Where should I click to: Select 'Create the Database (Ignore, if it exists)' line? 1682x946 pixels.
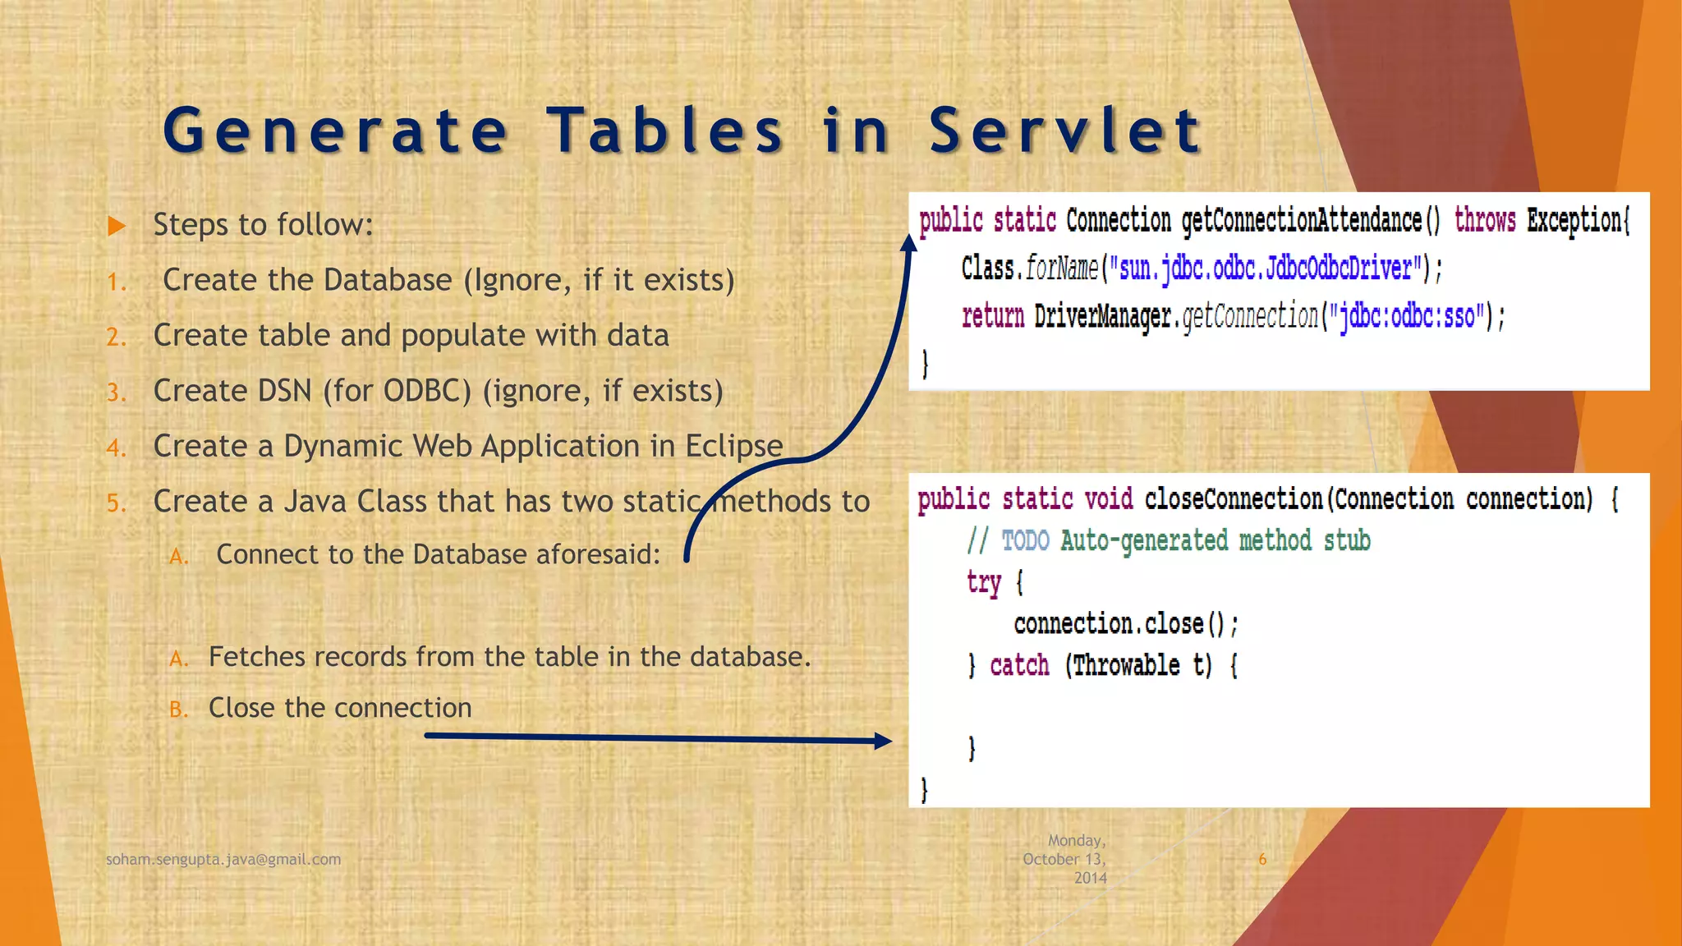coord(448,280)
